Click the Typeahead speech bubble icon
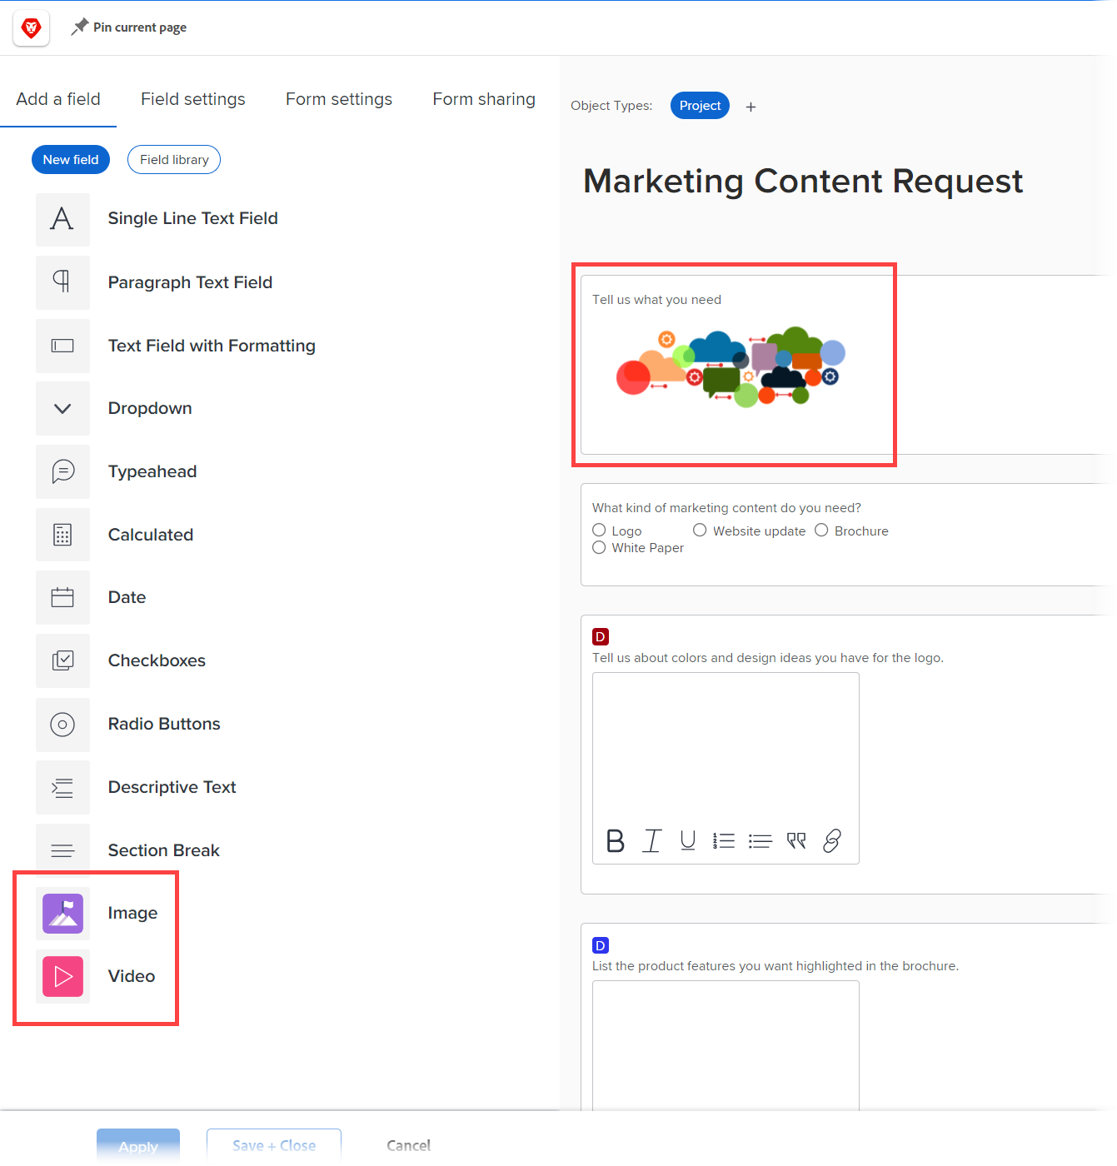 point(62,471)
